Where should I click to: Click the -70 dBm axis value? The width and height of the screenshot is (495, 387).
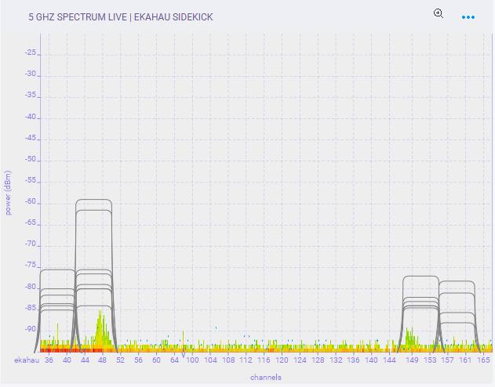(31, 244)
